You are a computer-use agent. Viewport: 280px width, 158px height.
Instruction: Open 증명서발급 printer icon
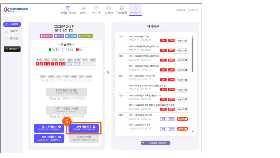[122, 10]
